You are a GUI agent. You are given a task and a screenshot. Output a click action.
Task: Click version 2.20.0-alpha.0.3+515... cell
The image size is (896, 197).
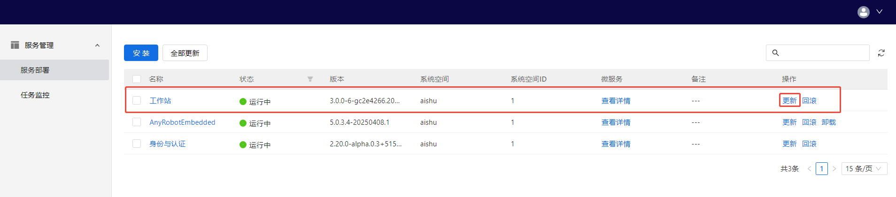(x=366, y=144)
